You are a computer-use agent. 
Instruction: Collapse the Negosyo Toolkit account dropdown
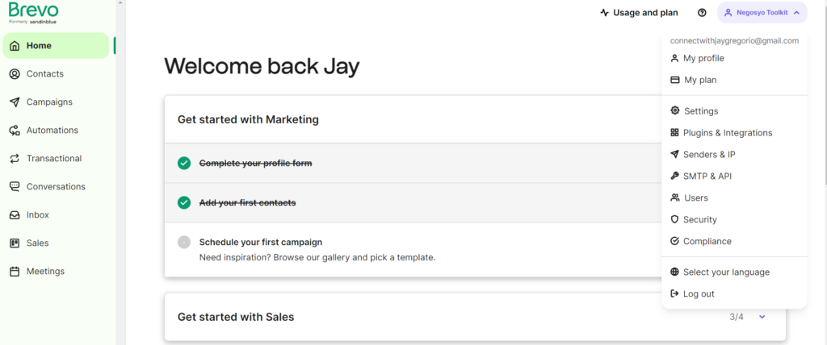762,13
